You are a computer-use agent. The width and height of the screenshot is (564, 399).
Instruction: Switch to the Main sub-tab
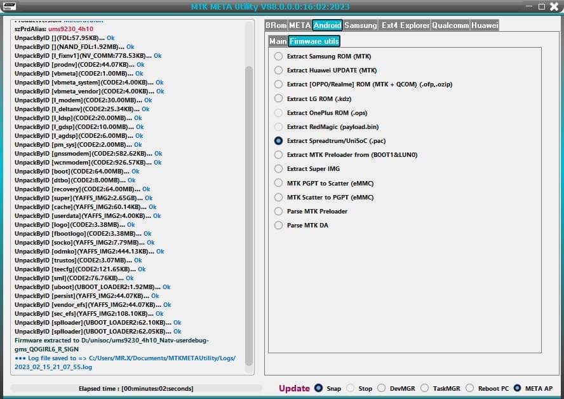pyautogui.click(x=278, y=41)
